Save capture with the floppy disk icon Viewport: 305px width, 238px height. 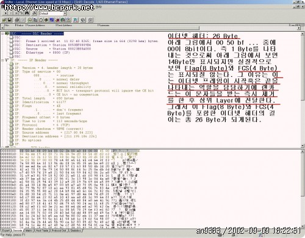[10, 20]
